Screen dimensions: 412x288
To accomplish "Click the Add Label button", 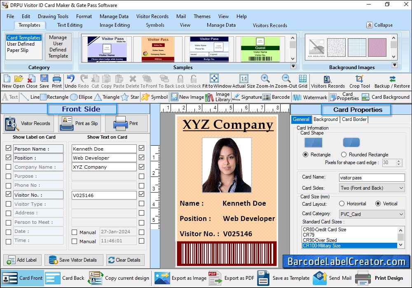I will point(22,260).
